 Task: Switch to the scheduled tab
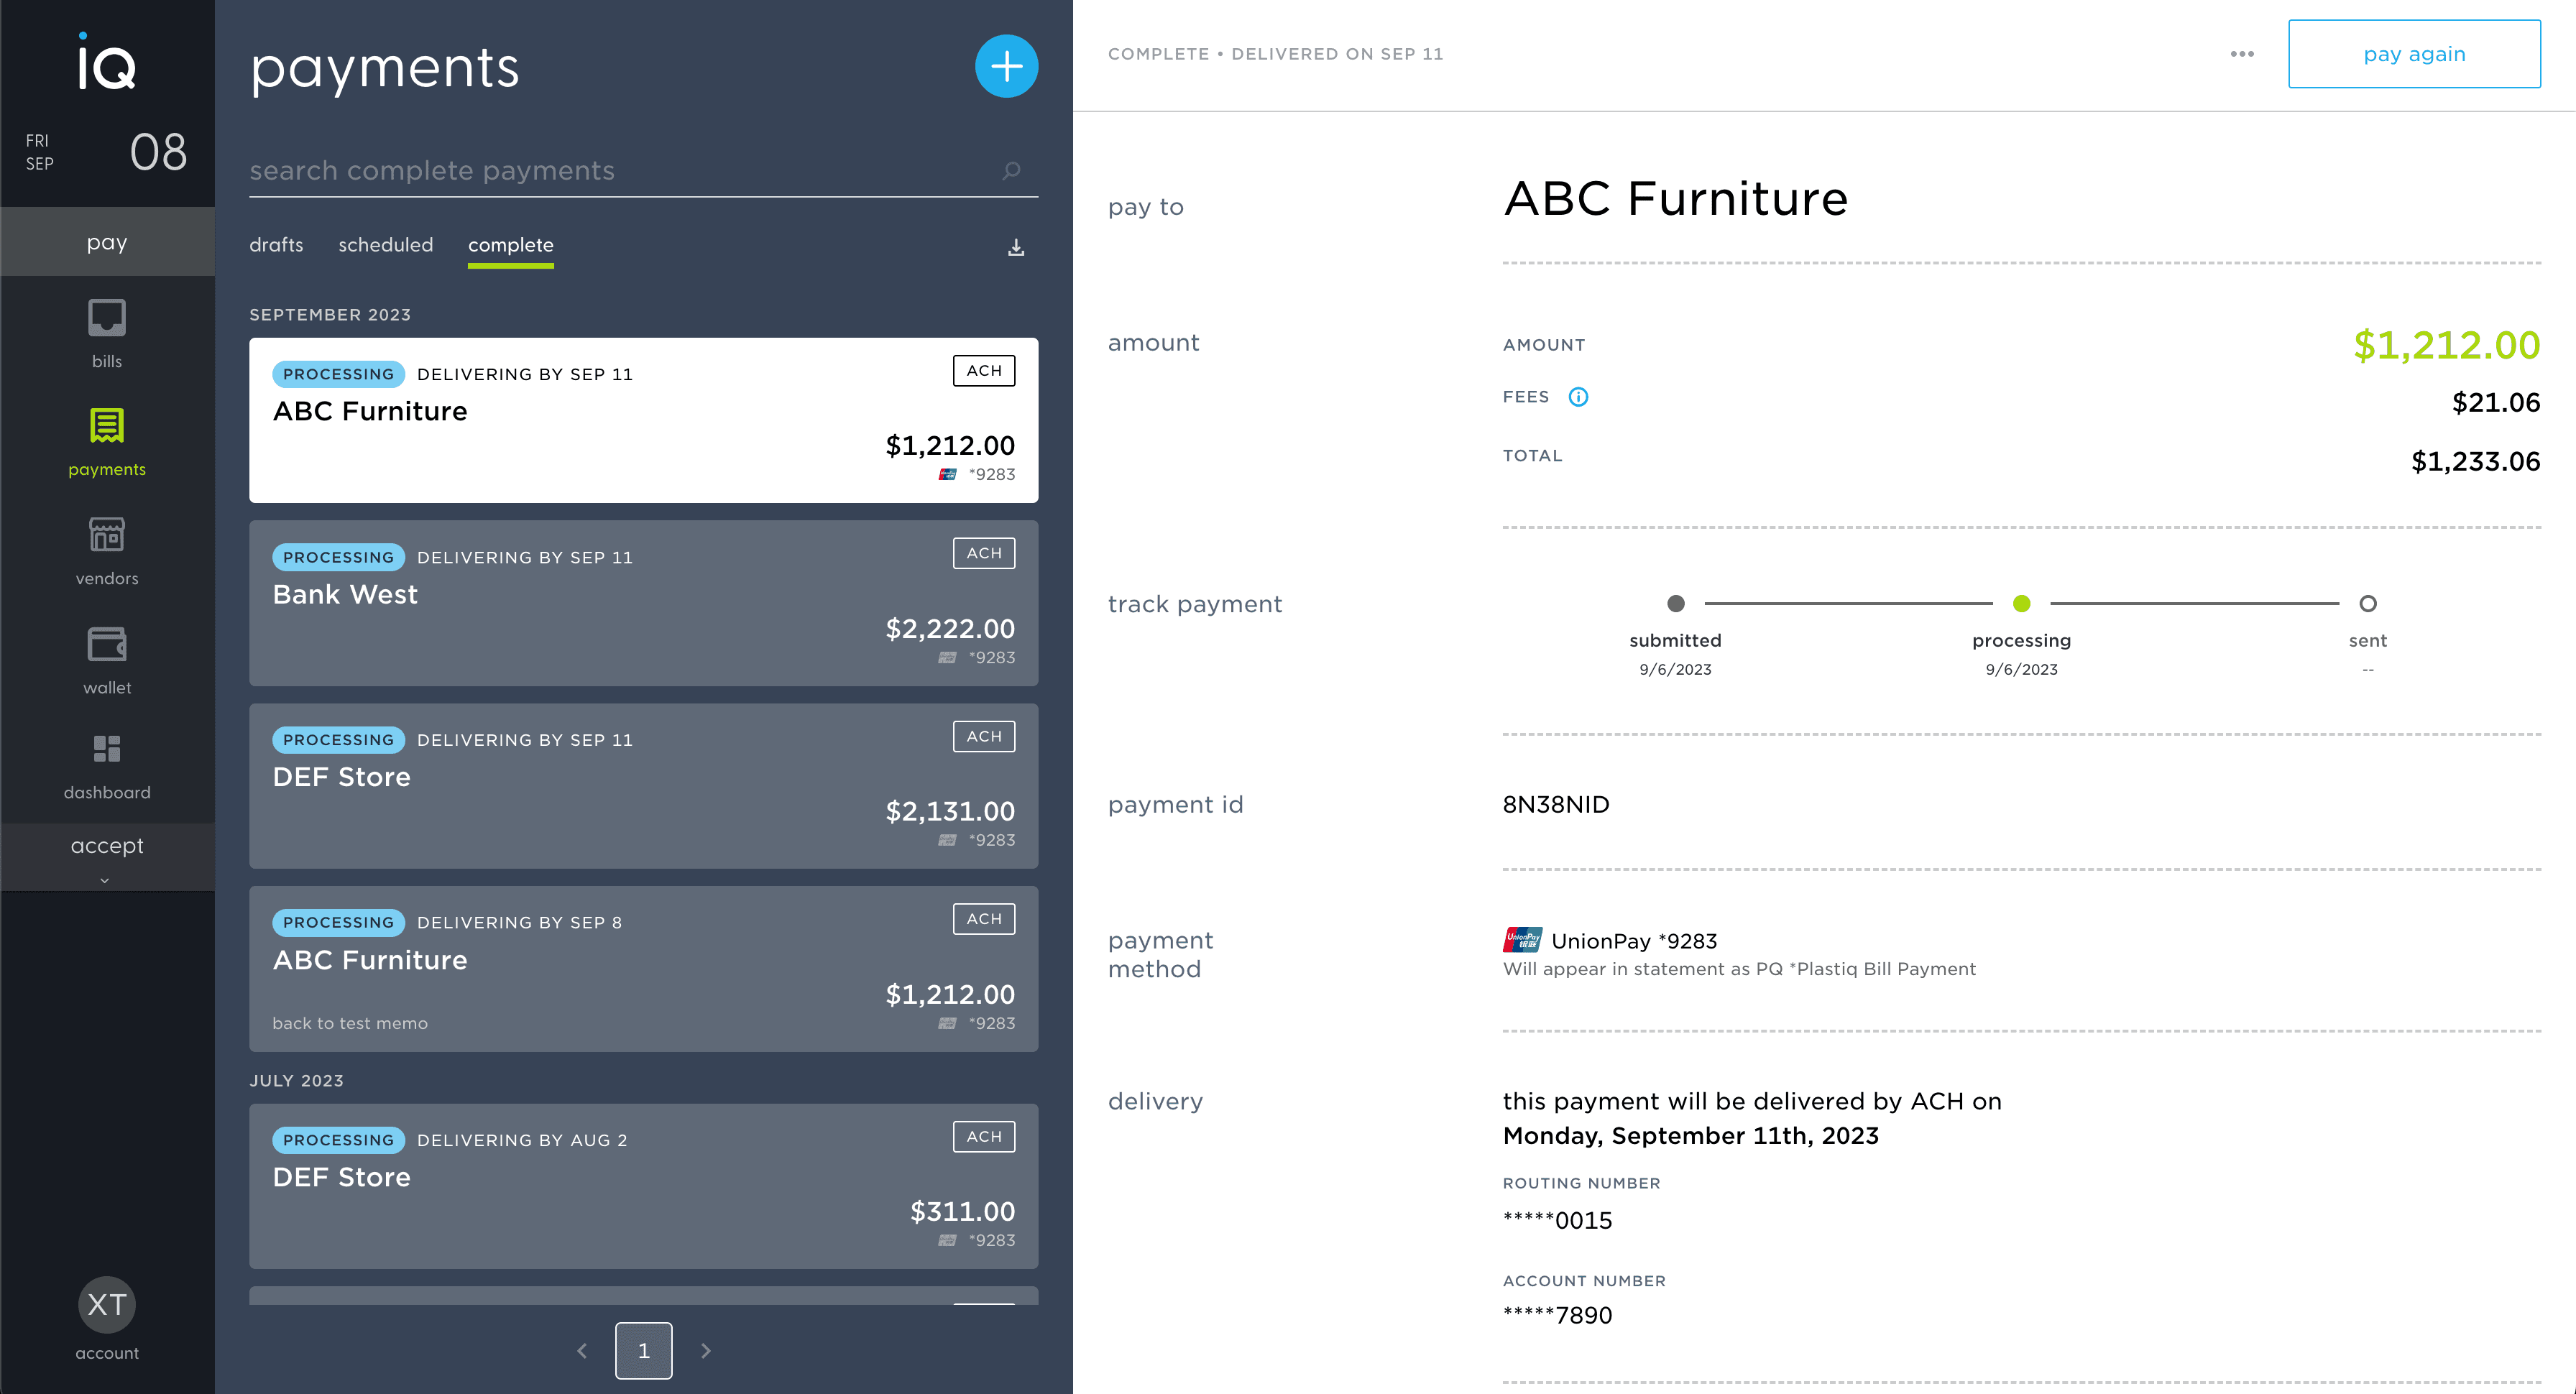point(386,245)
